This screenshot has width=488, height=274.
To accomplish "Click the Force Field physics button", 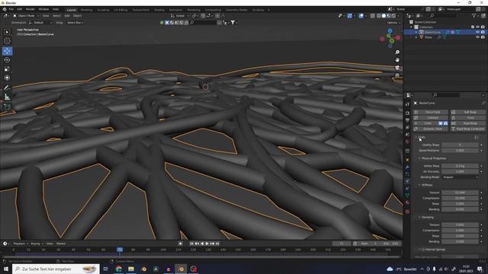I will pos(431,112).
